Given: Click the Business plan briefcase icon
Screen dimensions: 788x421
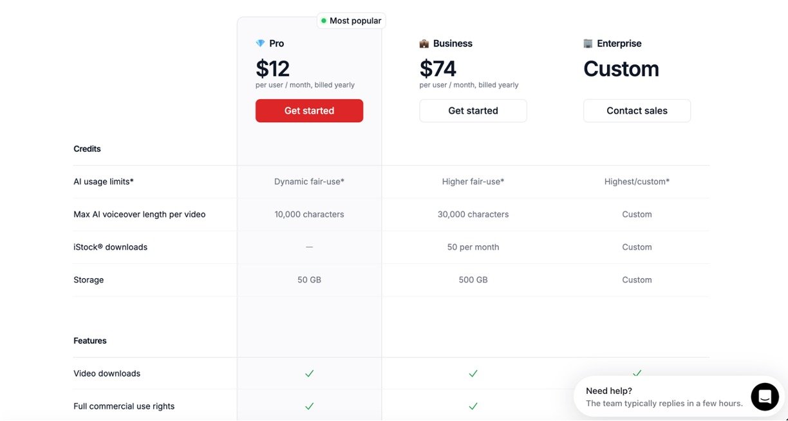Looking at the screenshot, I should (x=424, y=44).
